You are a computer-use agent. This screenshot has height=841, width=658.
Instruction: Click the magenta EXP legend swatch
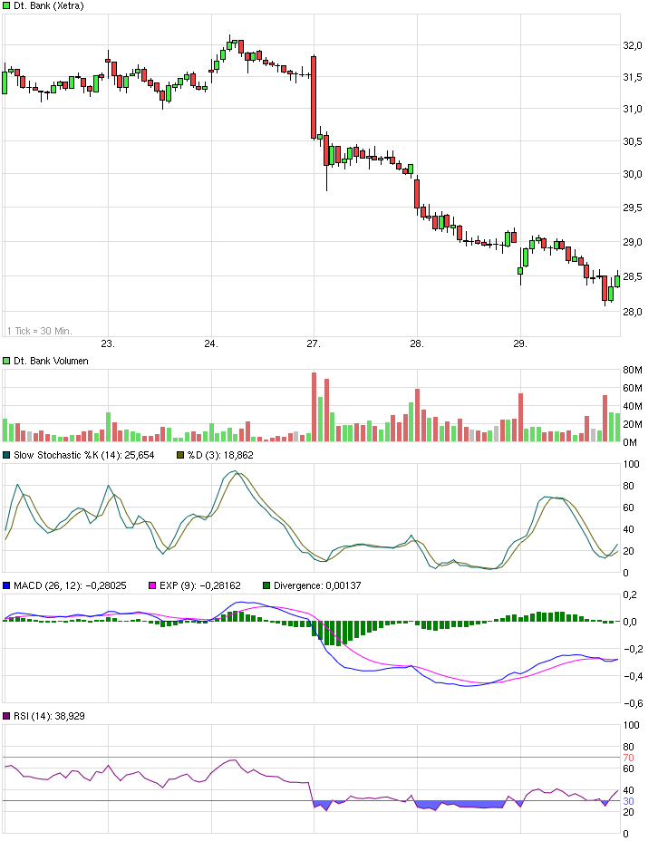coord(152,585)
